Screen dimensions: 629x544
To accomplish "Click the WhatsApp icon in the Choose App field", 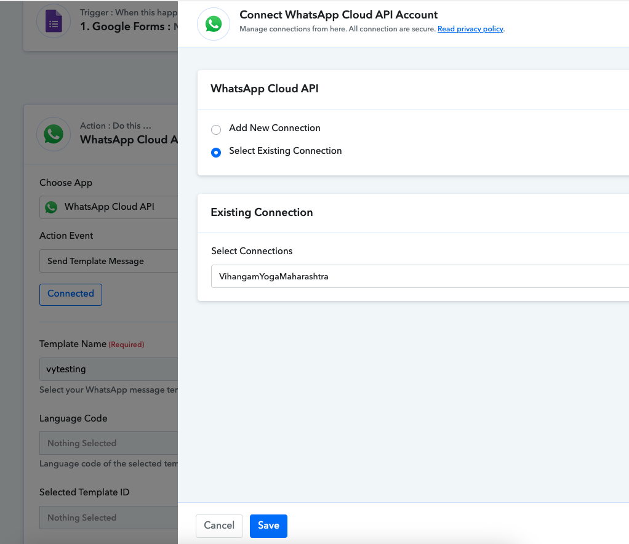I will (x=51, y=207).
